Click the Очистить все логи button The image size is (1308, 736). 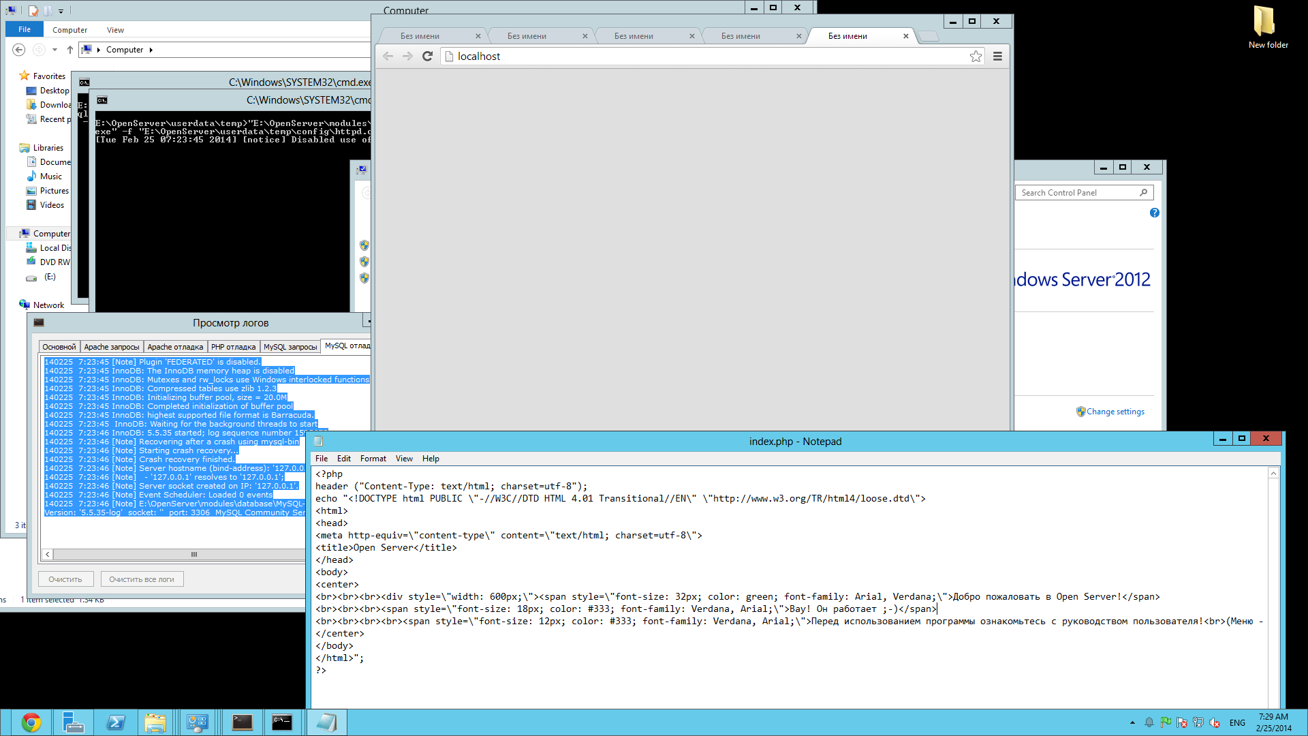click(142, 579)
